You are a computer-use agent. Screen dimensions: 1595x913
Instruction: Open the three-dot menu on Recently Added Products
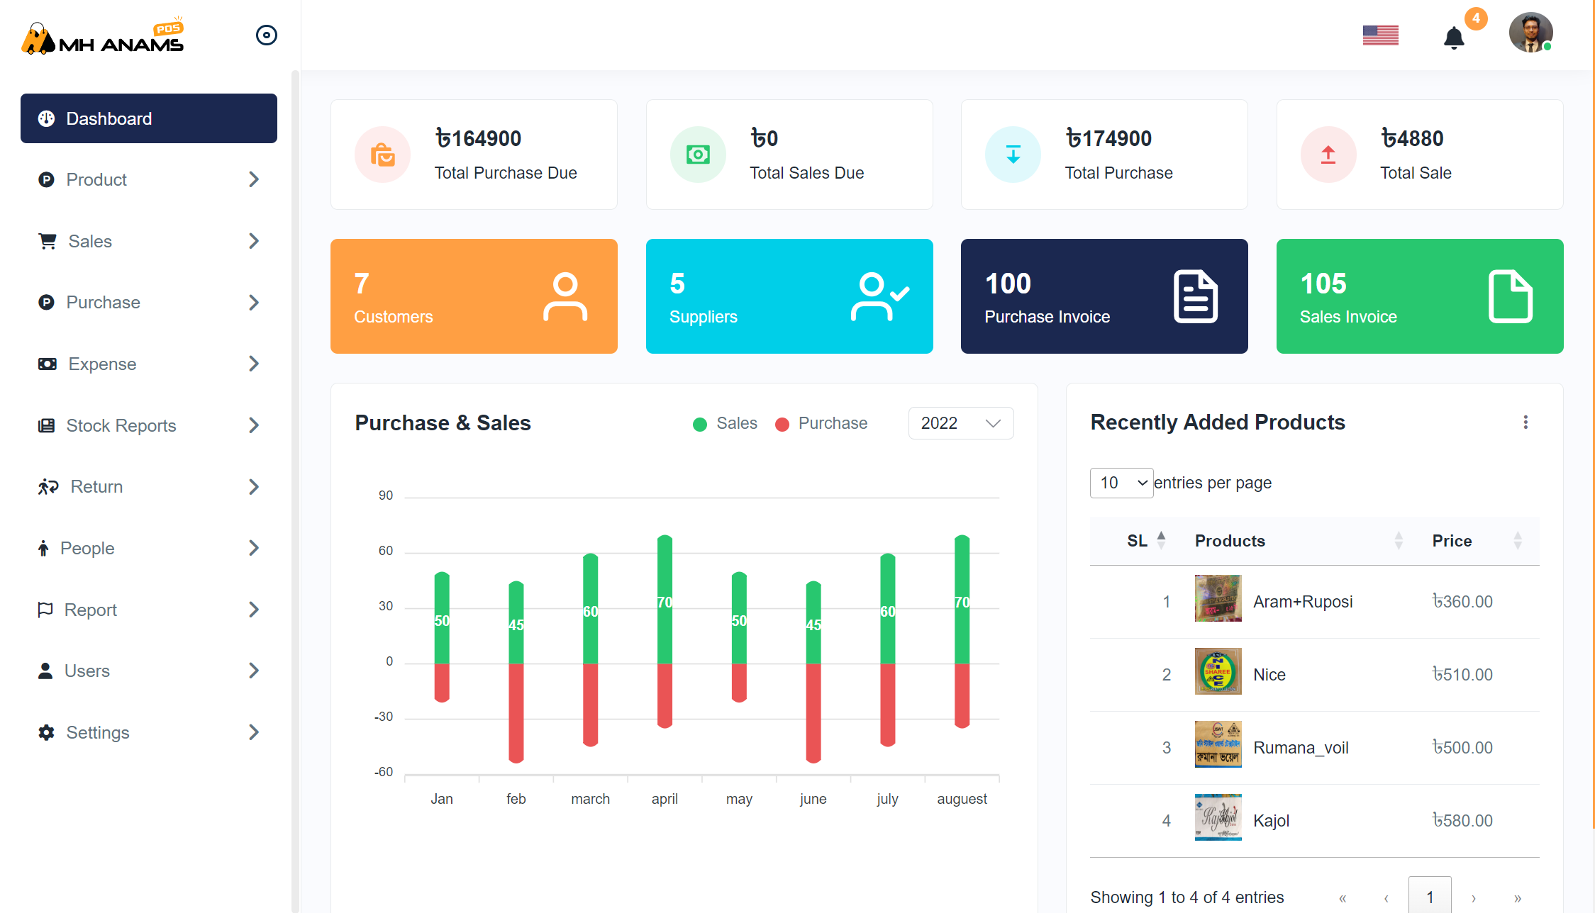pos(1525,422)
